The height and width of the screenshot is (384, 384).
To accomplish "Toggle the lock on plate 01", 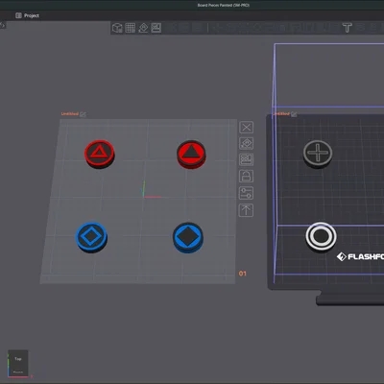I will 247,177.
